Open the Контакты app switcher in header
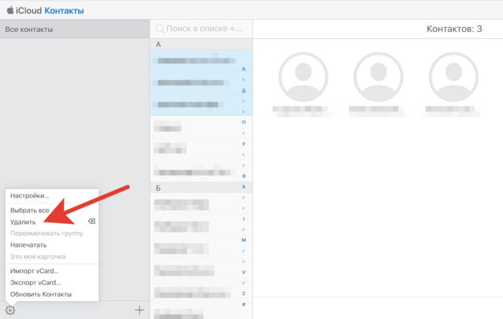The image size is (503, 319). 64,10
